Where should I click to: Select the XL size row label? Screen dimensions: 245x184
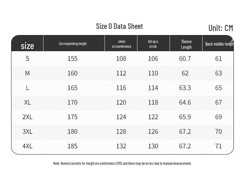27,102
